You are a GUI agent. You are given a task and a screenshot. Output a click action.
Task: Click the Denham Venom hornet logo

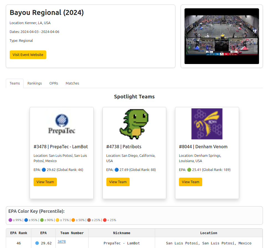tap(207, 124)
